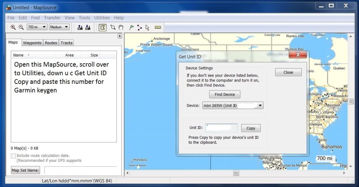Click the Find Device button
Viewport: 359px width, 187px height.
click(x=225, y=94)
